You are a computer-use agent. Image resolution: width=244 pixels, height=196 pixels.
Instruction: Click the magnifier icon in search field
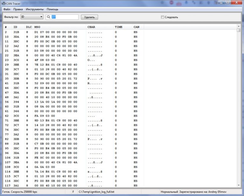click(x=49, y=17)
